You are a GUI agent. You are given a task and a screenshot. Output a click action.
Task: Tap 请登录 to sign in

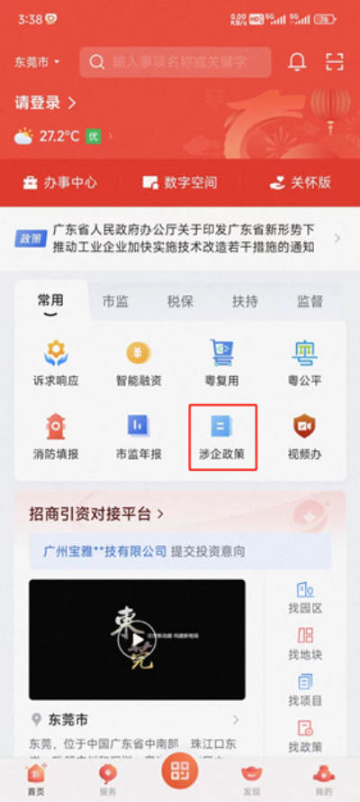click(45, 104)
